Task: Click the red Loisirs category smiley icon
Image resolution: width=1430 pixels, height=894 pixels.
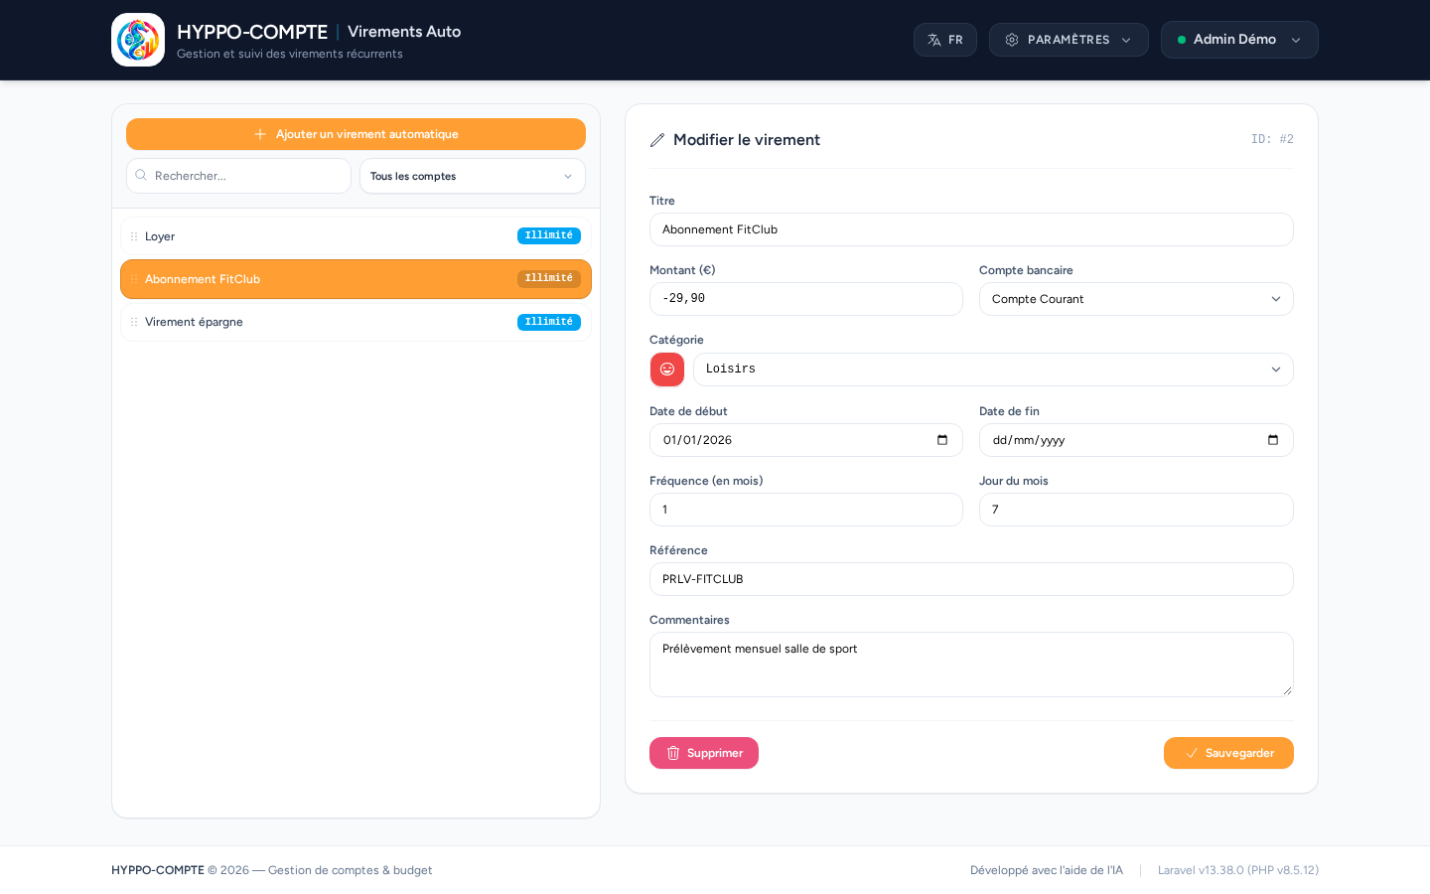Action: tap(667, 370)
